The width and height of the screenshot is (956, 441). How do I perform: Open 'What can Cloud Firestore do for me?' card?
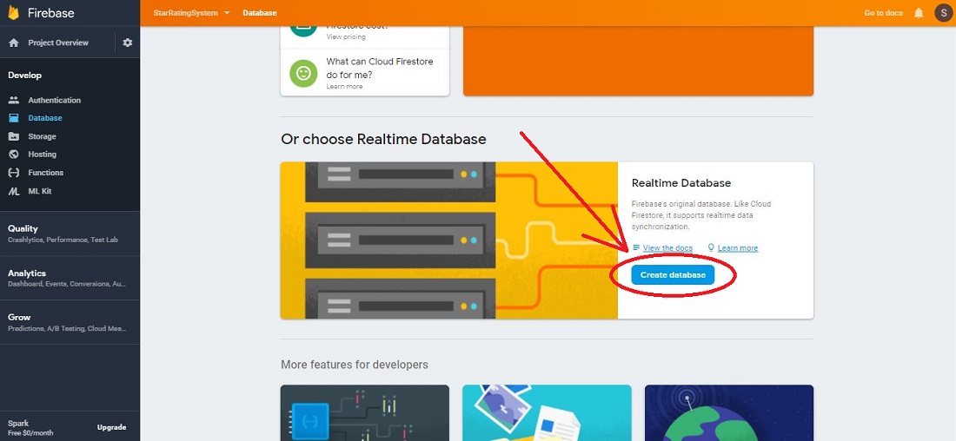coord(365,73)
